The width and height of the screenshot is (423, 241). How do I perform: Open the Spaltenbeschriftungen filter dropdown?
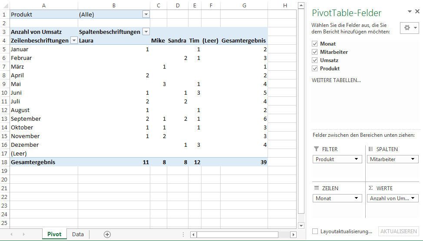(146, 32)
